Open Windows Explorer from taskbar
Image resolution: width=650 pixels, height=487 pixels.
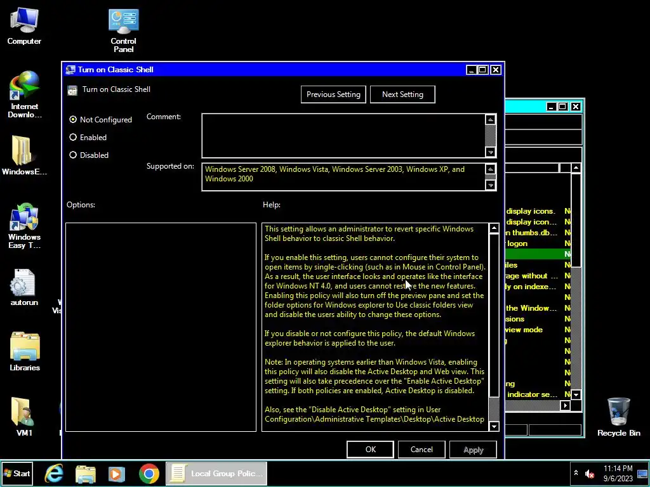(86, 473)
